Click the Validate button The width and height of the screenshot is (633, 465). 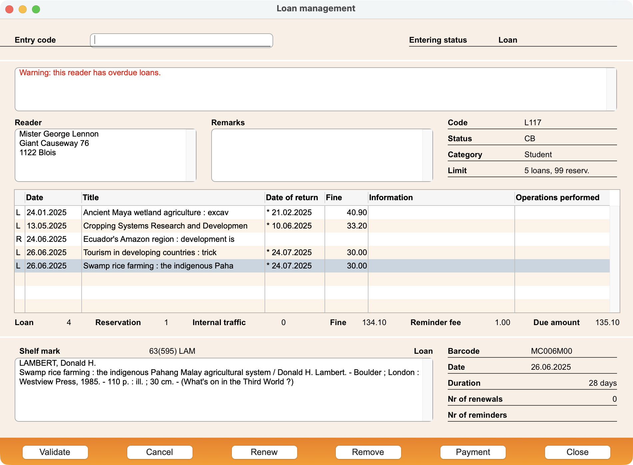tap(55, 452)
